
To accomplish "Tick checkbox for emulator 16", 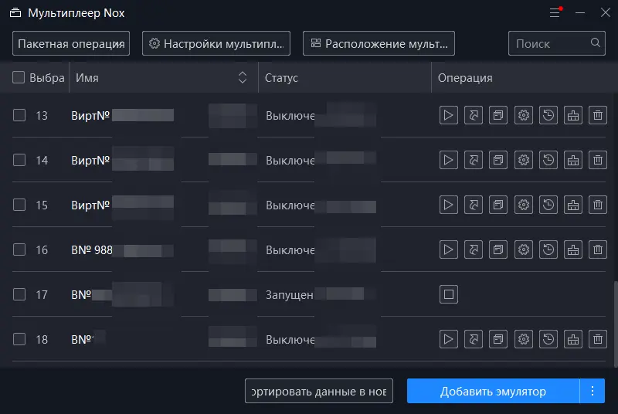I will pos(19,249).
